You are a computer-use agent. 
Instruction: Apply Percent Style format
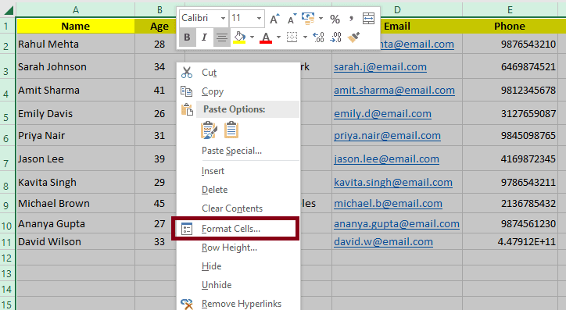335,19
